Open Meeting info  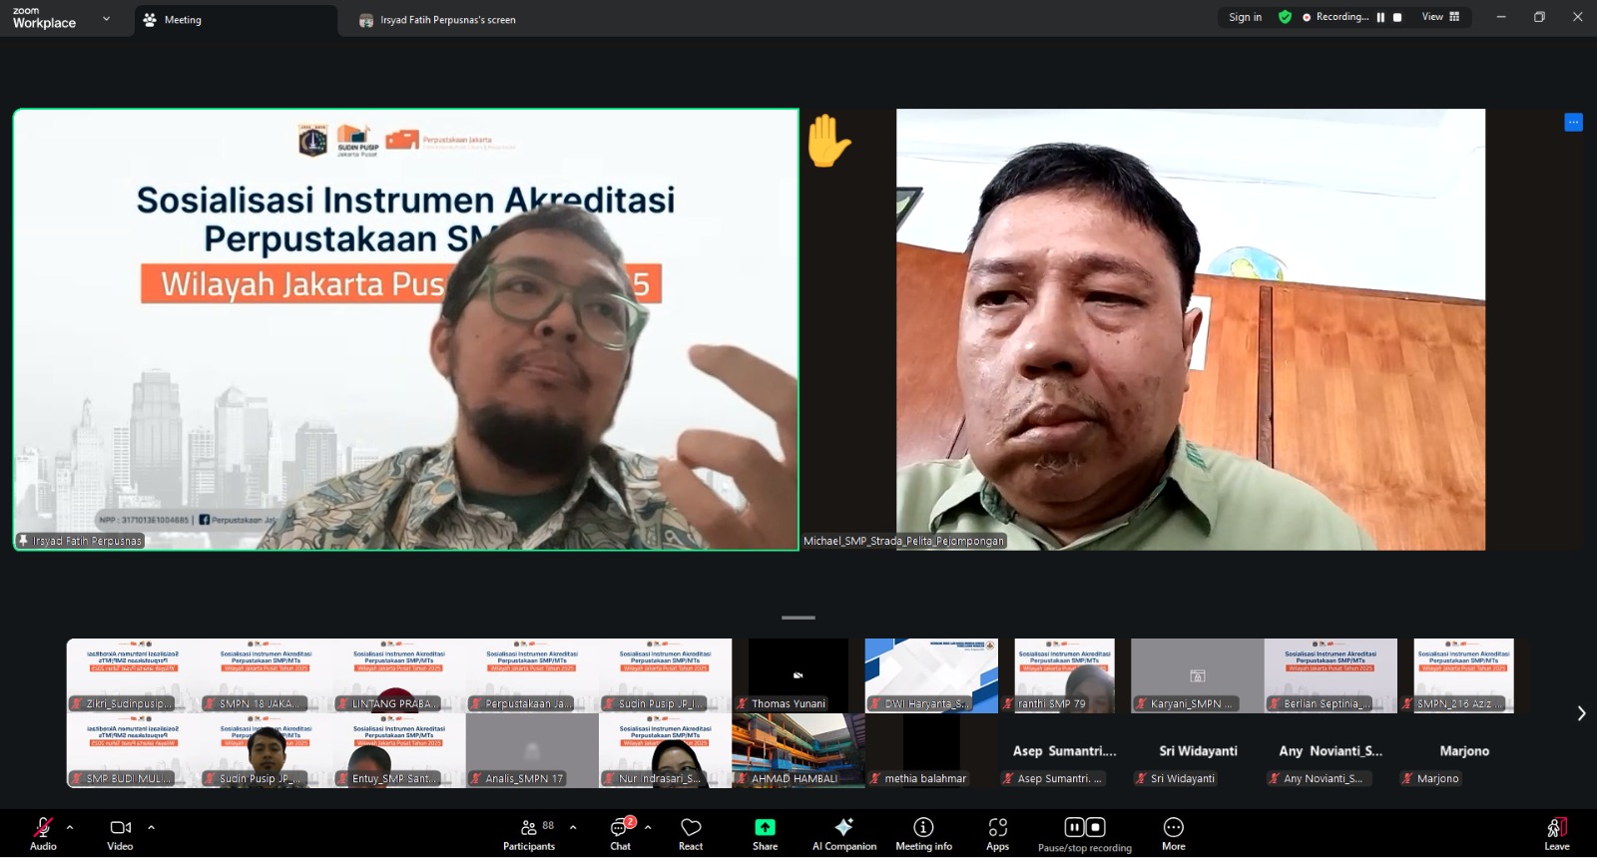[924, 834]
